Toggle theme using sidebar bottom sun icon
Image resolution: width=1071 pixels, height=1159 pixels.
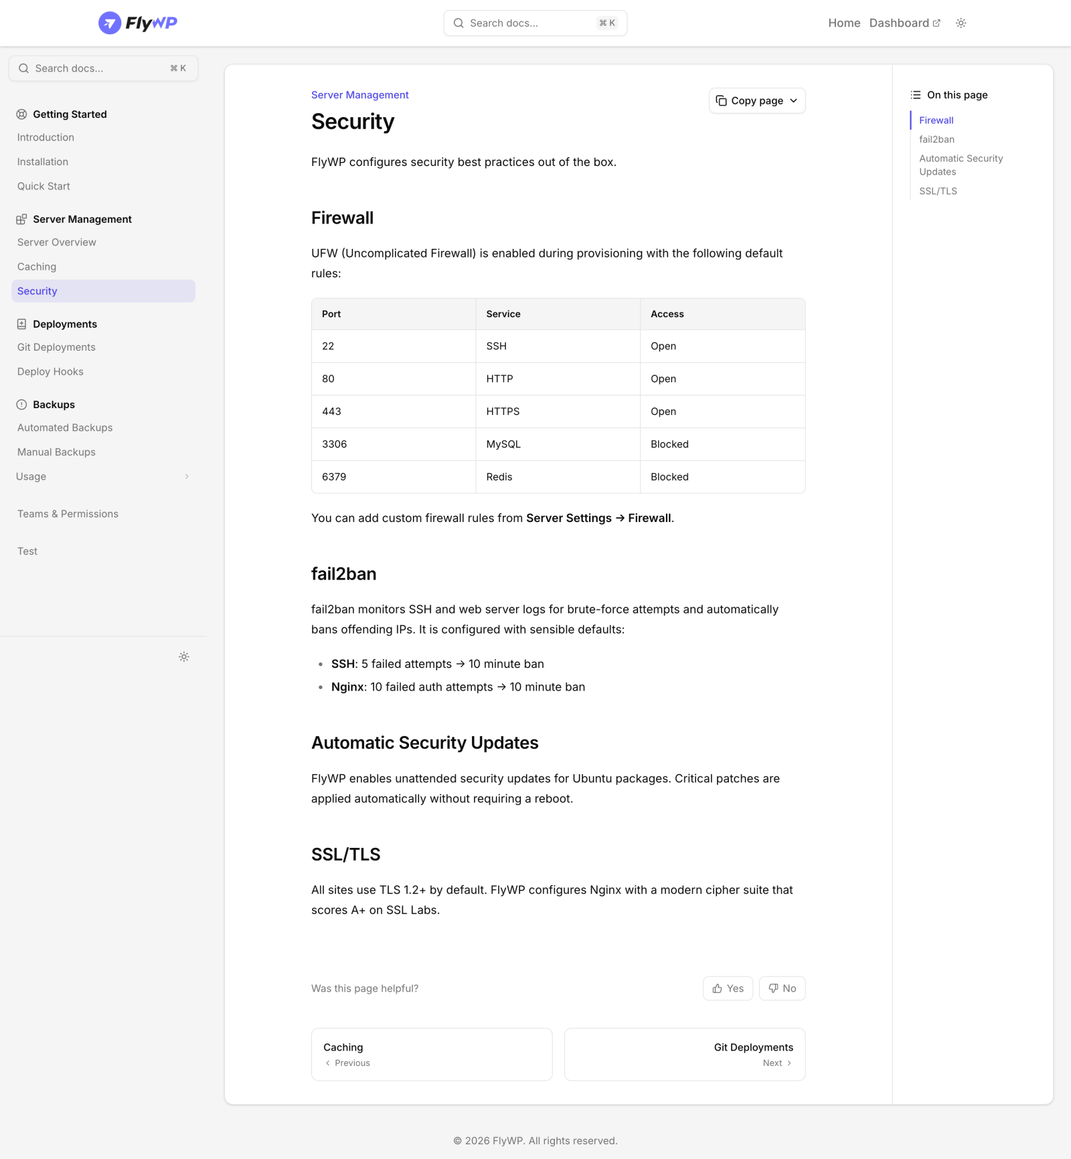coord(184,656)
